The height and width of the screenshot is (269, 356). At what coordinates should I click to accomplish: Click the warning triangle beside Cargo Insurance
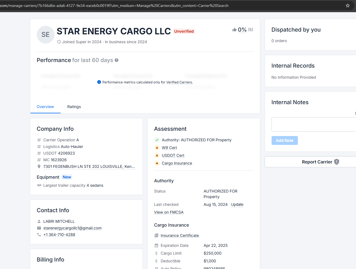point(157,163)
